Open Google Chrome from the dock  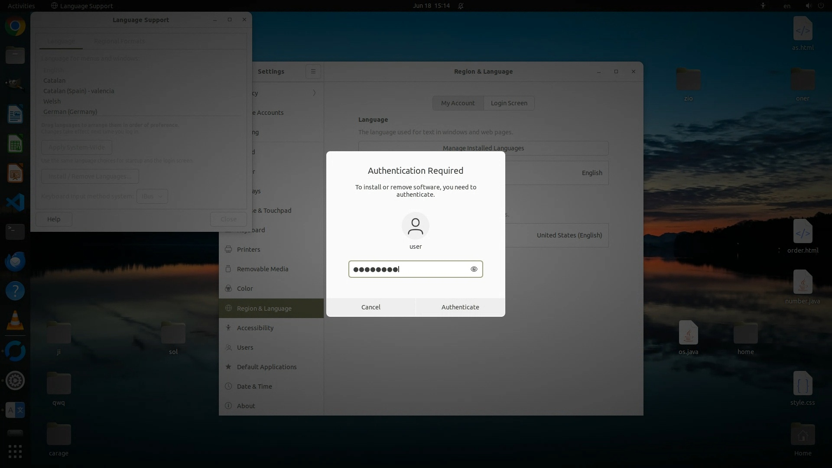point(15,26)
